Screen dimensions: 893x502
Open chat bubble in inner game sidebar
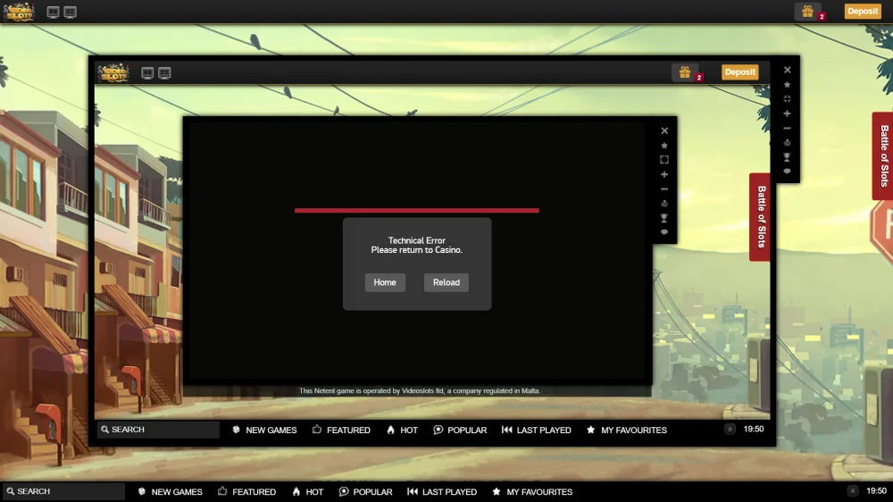664,232
